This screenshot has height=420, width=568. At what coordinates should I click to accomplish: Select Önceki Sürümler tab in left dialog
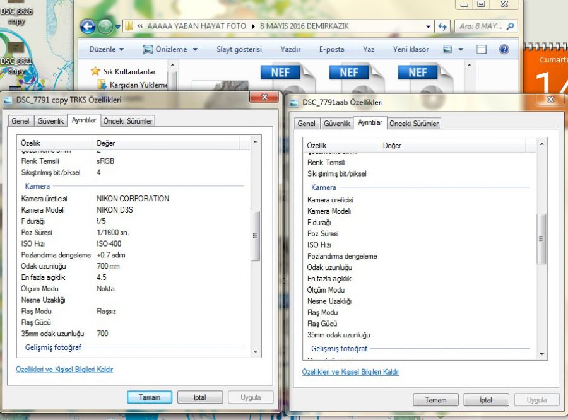click(x=128, y=120)
